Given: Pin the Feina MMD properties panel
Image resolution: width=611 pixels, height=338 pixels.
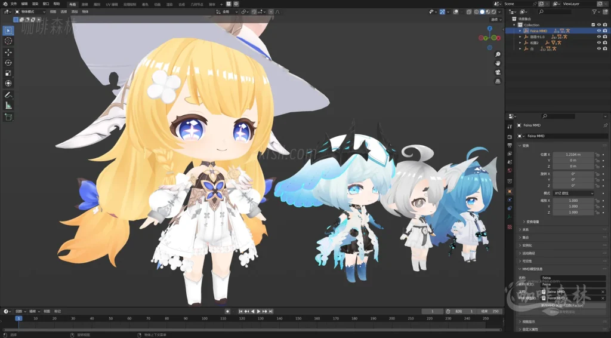Looking at the screenshot, I should pyautogui.click(x=605, y=125).
